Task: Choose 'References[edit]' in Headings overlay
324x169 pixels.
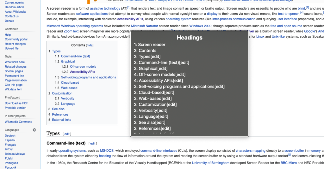Action: pos(152,128)
